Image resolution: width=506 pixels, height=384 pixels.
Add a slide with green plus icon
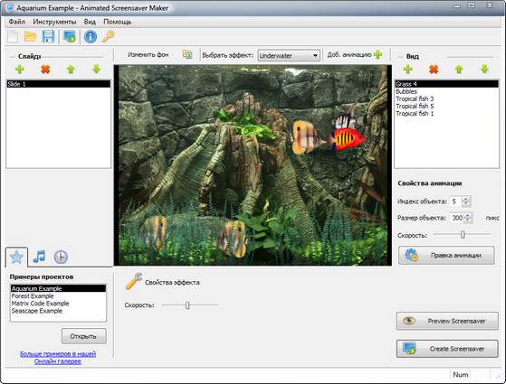pos(20,69)
